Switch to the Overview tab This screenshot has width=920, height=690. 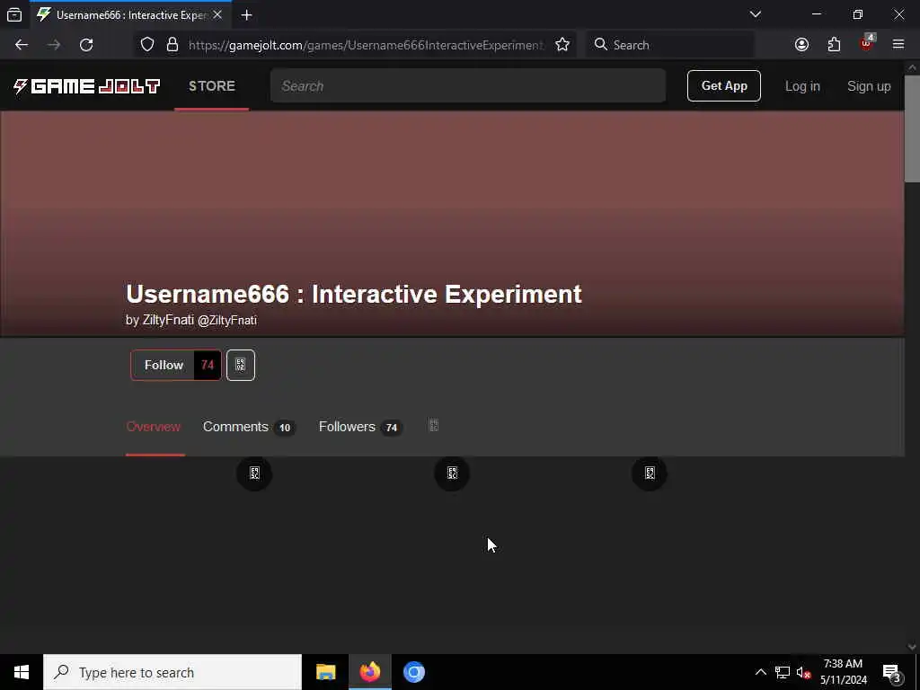point(154,427)
